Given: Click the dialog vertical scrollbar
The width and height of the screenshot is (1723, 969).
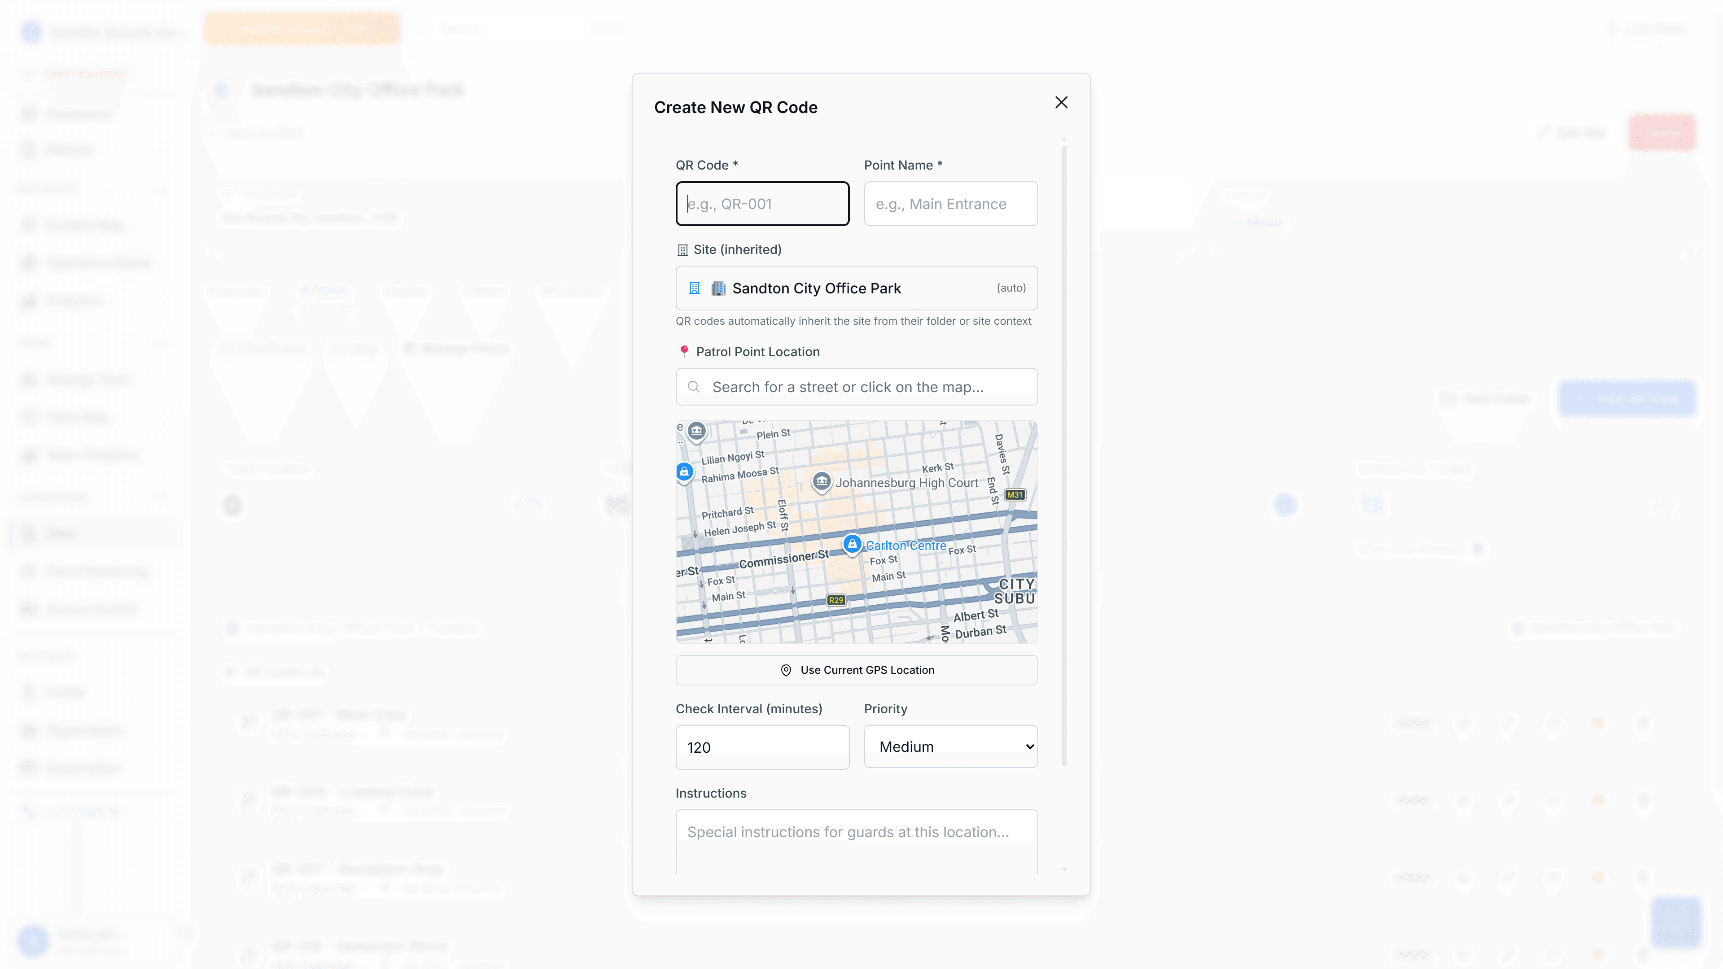Looking at the screenshot, I should click(x=1063, y=455).
